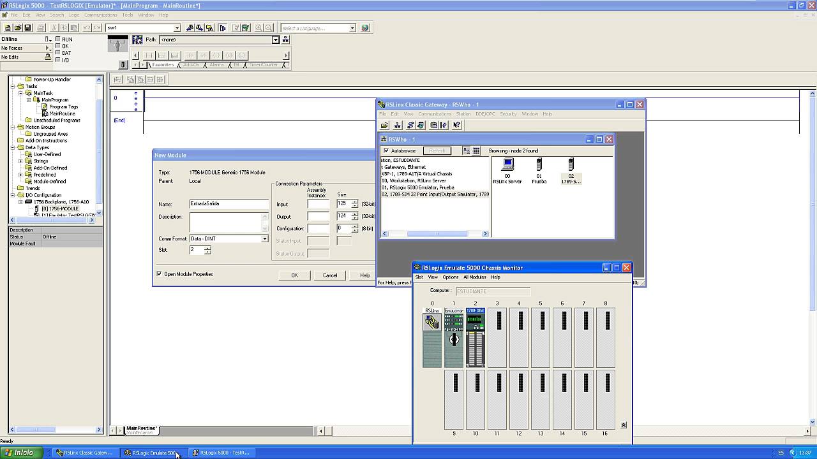This screenshot has width=817, height=459.
Task: Click the Zoom In magnifier icon
Action: pos(259,28)
